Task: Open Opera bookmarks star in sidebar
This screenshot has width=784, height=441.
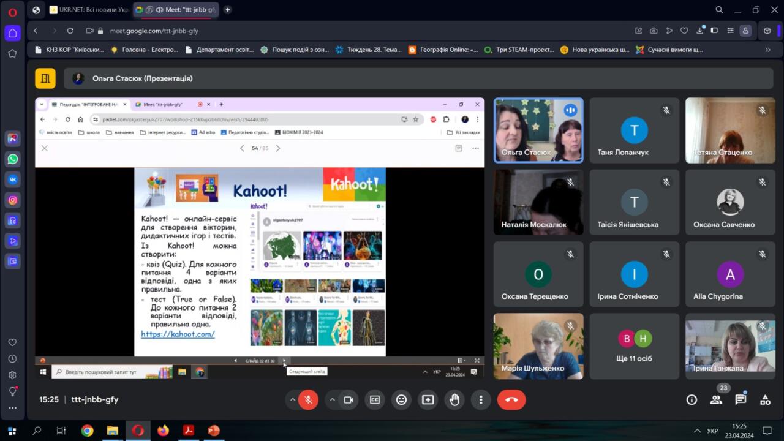Action: click(12, 53)
